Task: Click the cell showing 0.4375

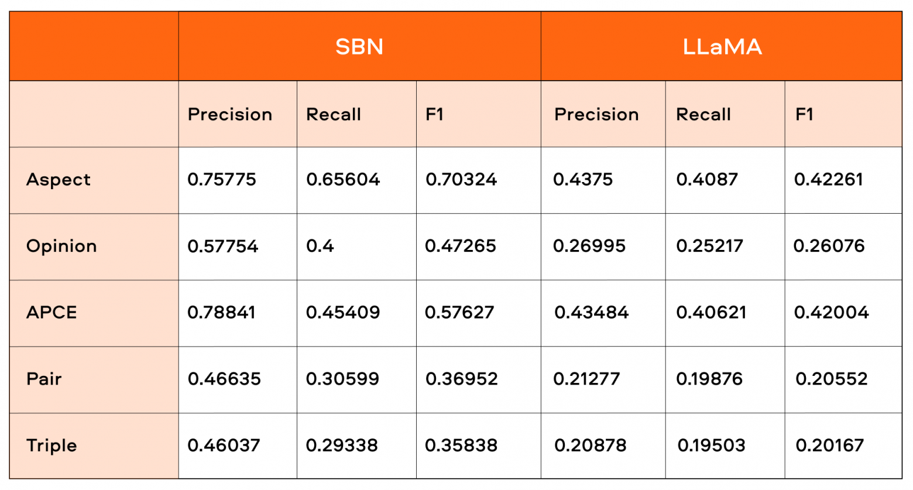Action: tap(583, 180)
